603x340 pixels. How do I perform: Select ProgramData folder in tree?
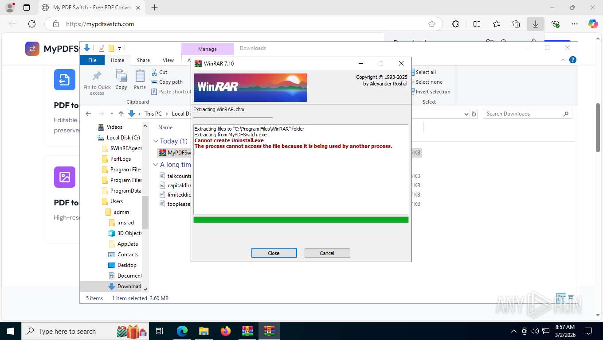[122, 191]
